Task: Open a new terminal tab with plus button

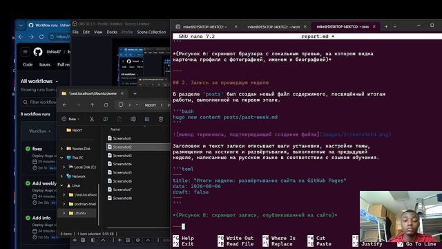Action: point(386,26)
